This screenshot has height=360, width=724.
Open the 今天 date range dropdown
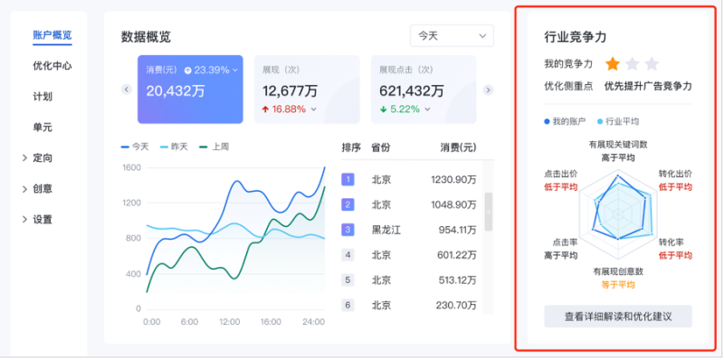452,35
